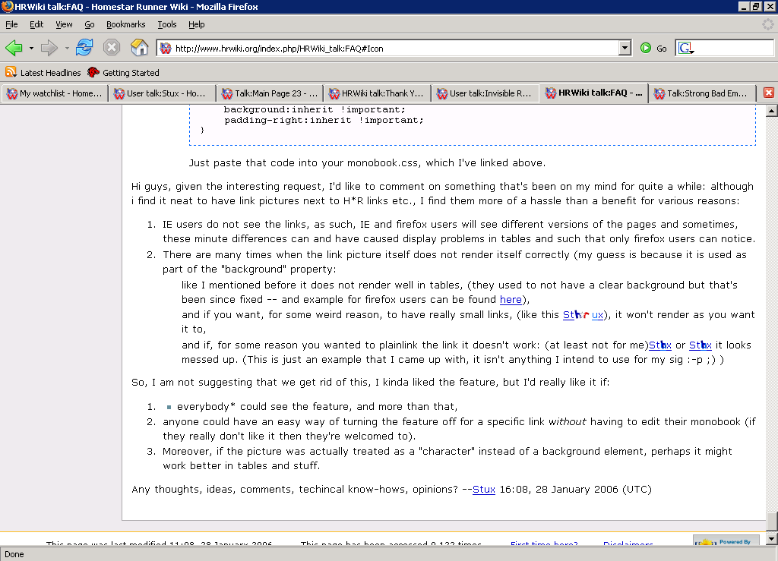The image size is (778, 561).
Task: Open Latest Headlines RSS bookmark
Action: [x=43, y=72]
